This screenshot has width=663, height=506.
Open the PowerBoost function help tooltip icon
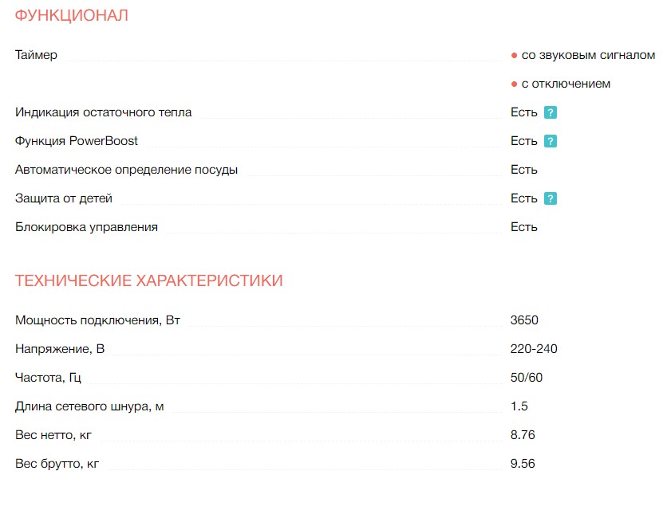(x=550, y=141)
